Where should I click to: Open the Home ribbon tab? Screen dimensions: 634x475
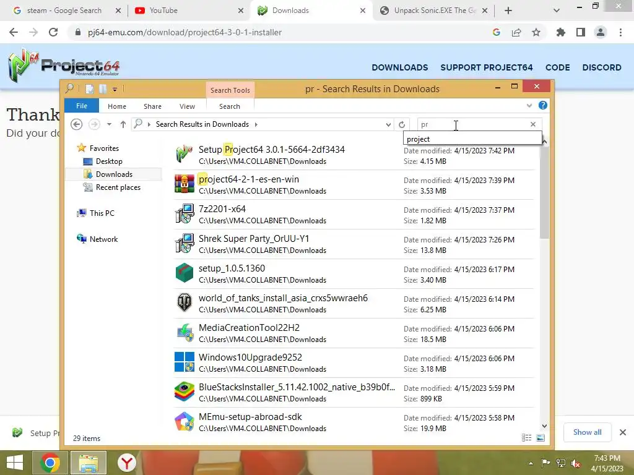click(x=117, y=106)
